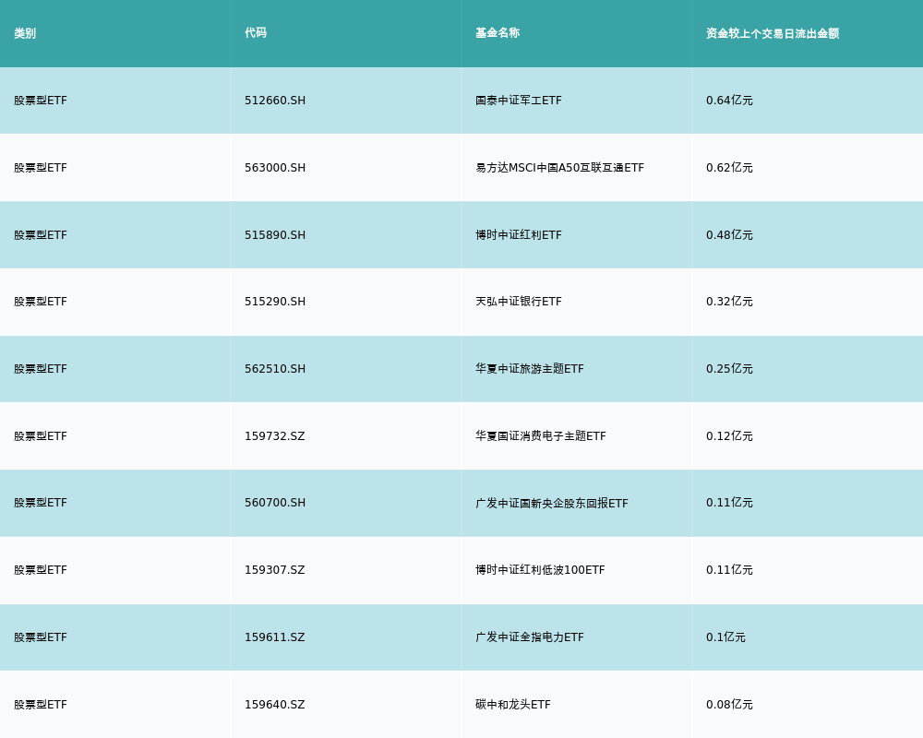Click the 0.62亿元 outflow value
Image resolution: width=923 pixels, height=738 pixels.
[x=729, y=168]
